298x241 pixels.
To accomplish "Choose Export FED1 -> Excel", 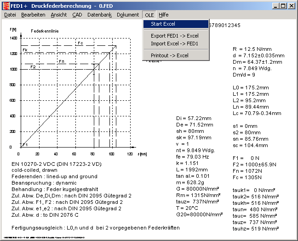I will point(176,36).
